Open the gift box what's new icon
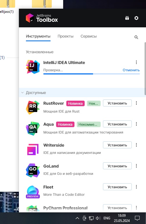This screenshot has width=146, height=224. click(x=127, y=18)
